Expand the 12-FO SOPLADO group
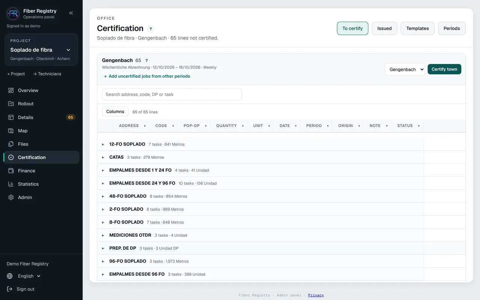 click(x=103, y=144)
